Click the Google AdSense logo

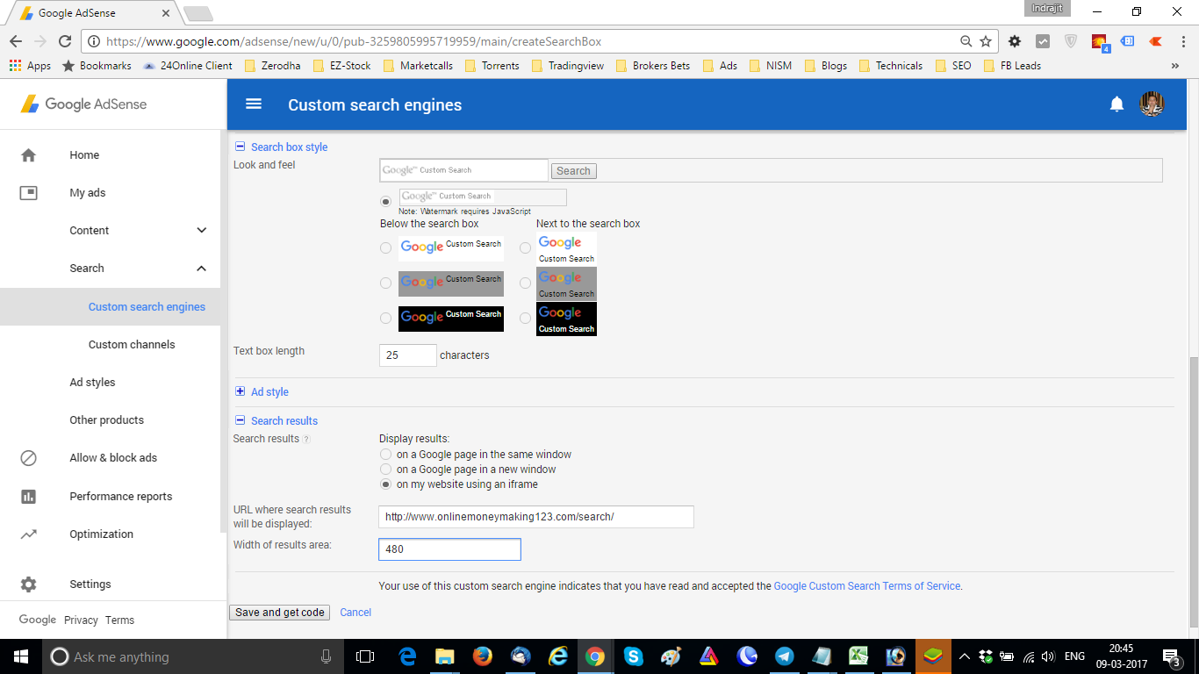[x=83, y=104]
